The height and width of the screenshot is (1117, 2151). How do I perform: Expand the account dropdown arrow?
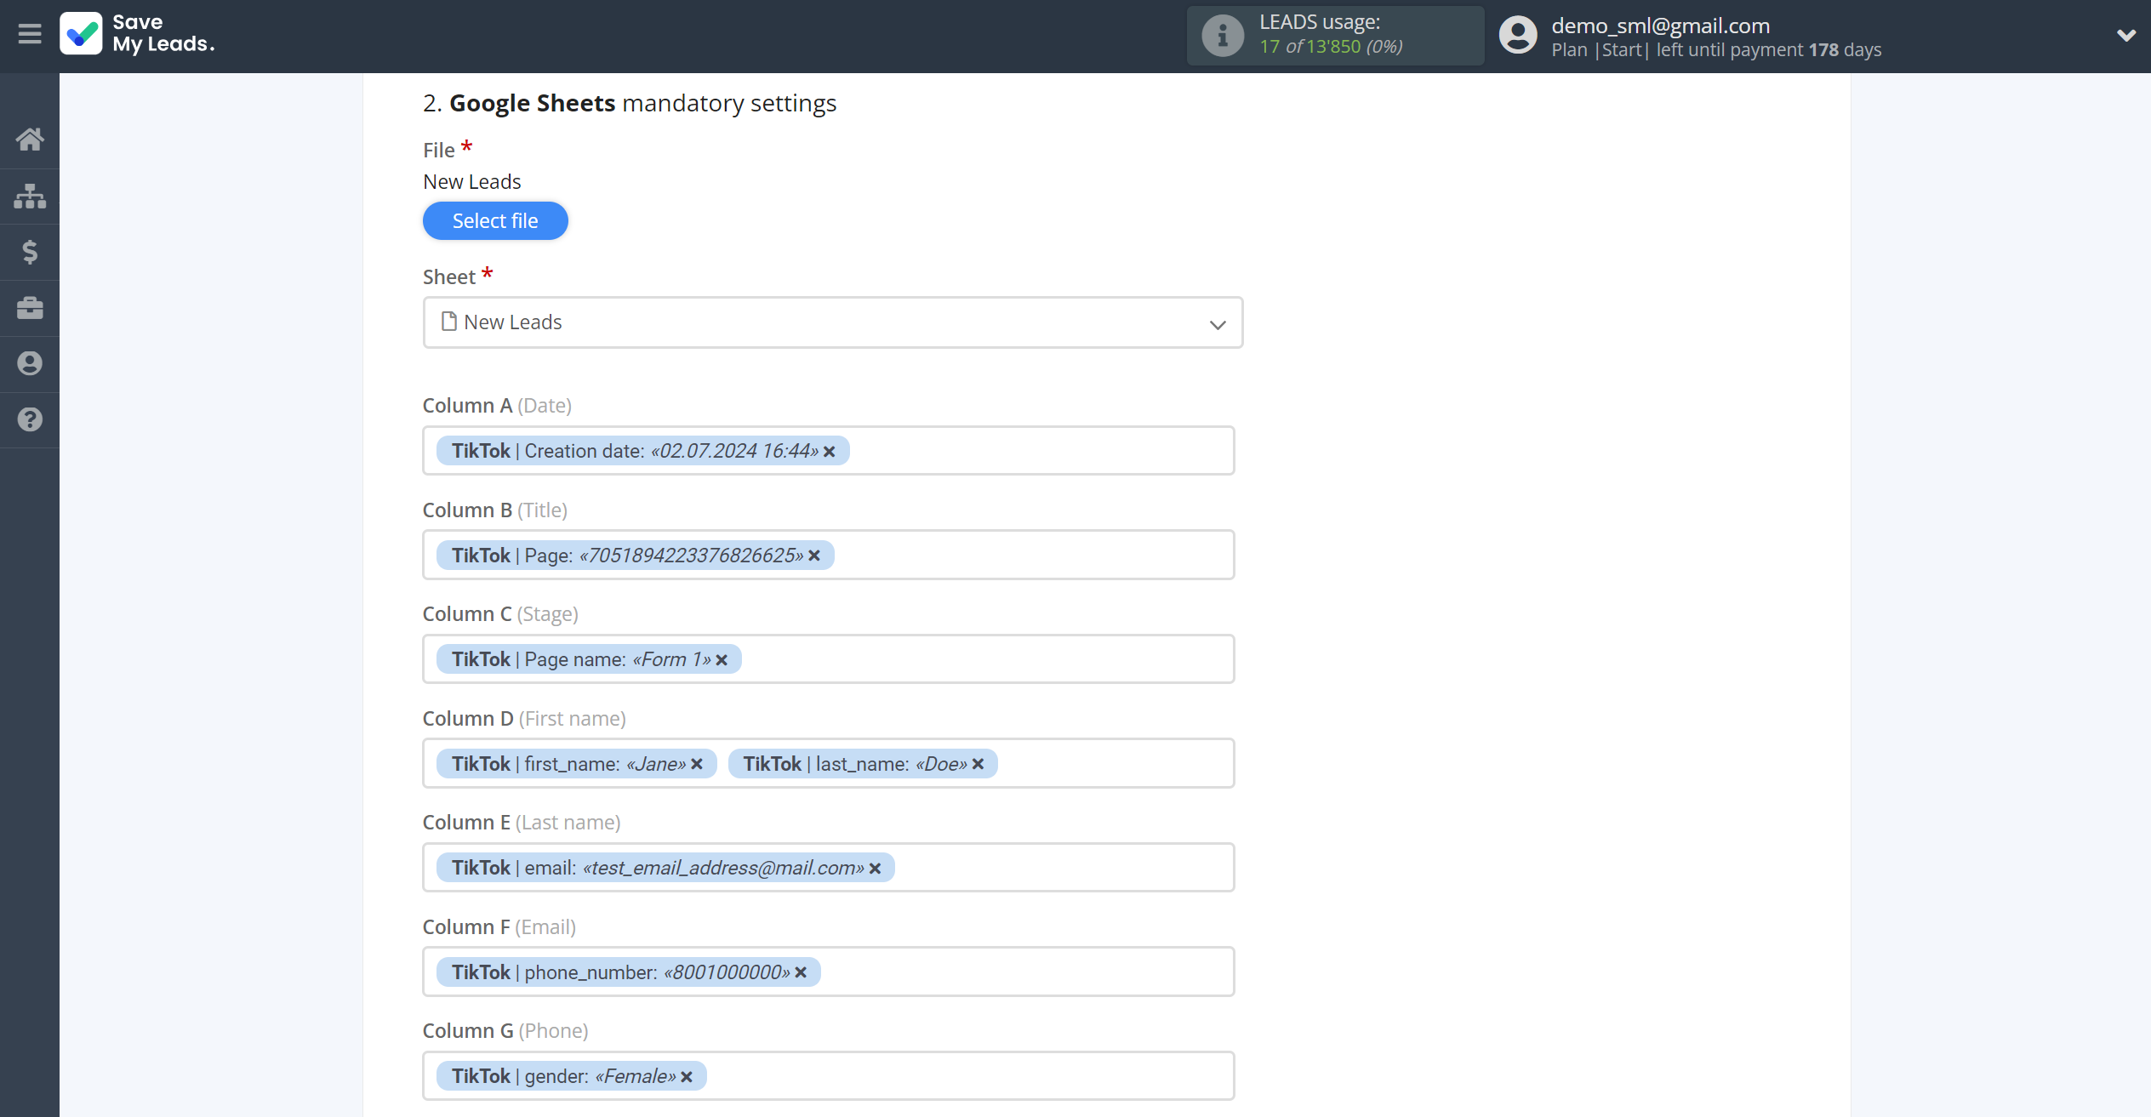pos(2126,36)
